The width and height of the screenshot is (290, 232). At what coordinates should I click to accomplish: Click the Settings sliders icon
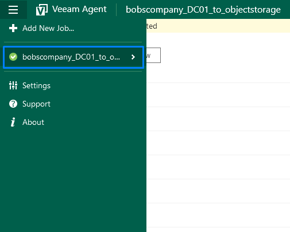[x=13, y=85]
